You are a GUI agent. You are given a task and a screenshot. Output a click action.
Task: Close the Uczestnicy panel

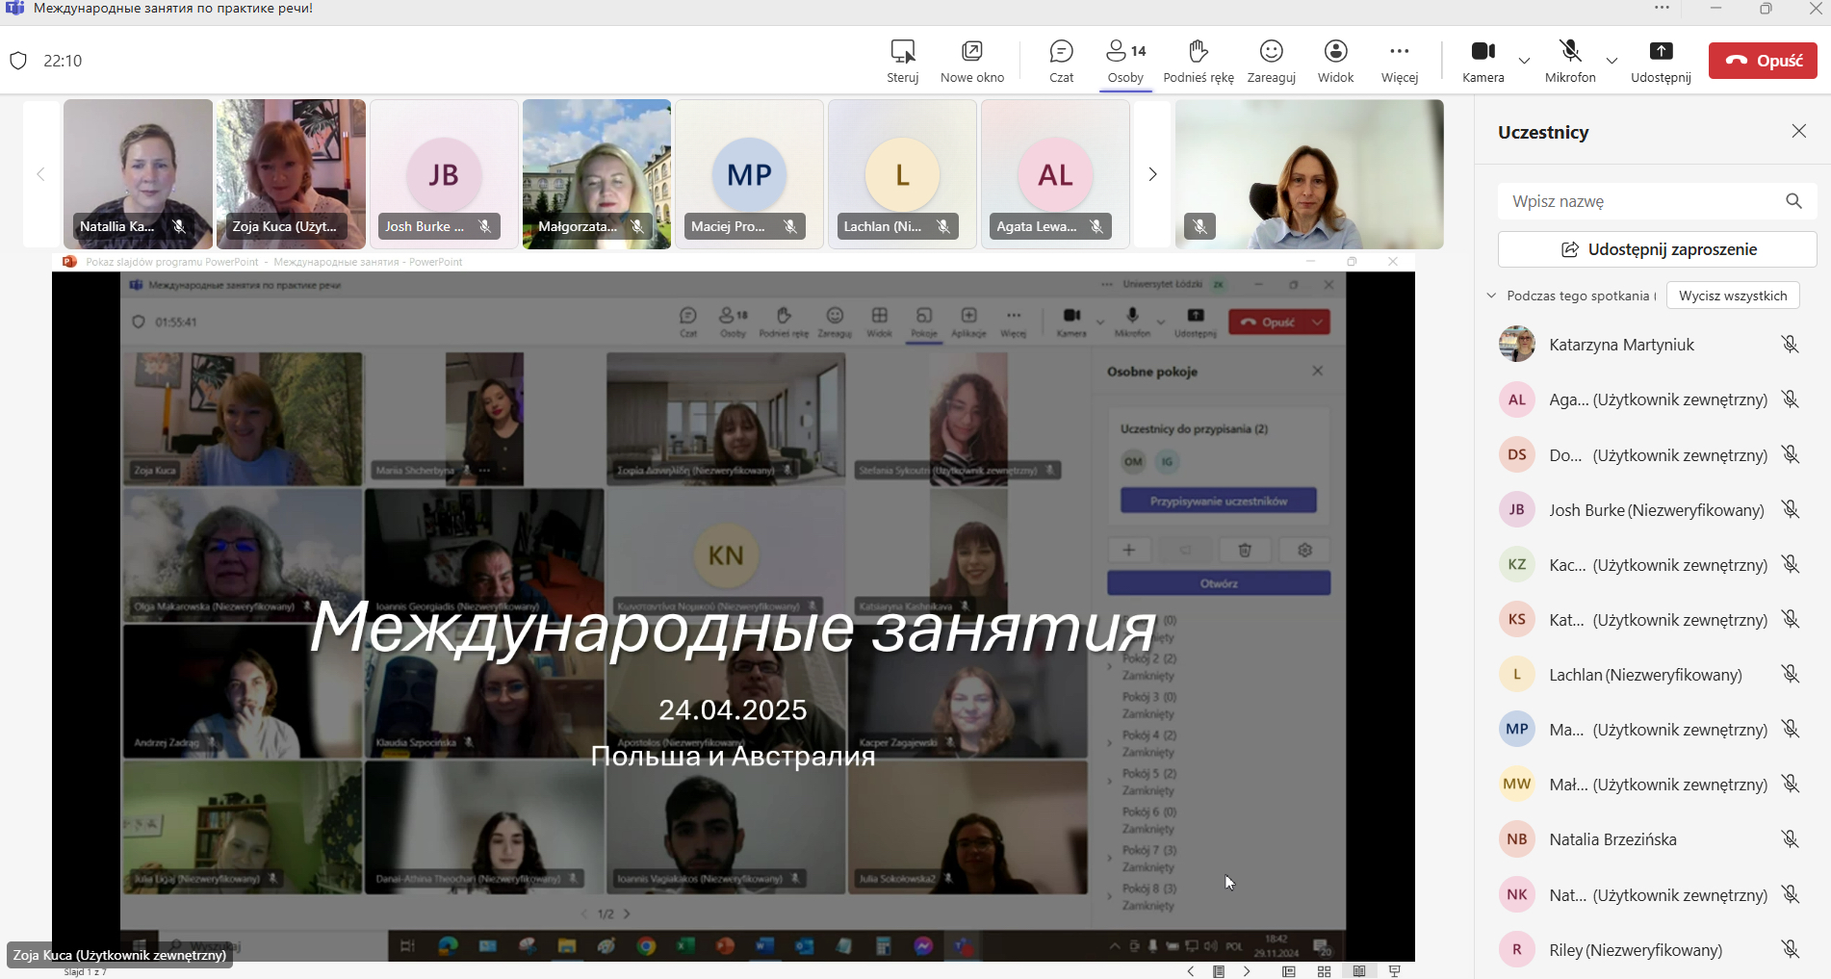pyautogui.click(x=1798, y=131)
